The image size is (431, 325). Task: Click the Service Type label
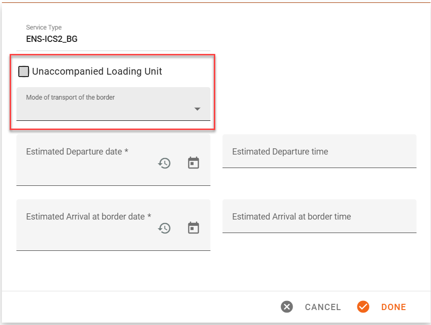pos(44,27)
